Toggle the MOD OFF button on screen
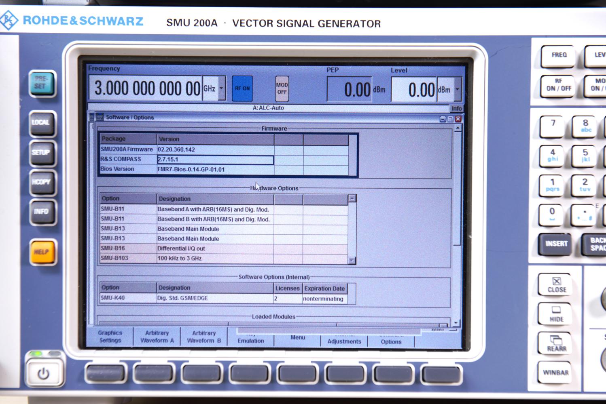 click(282, 88)
